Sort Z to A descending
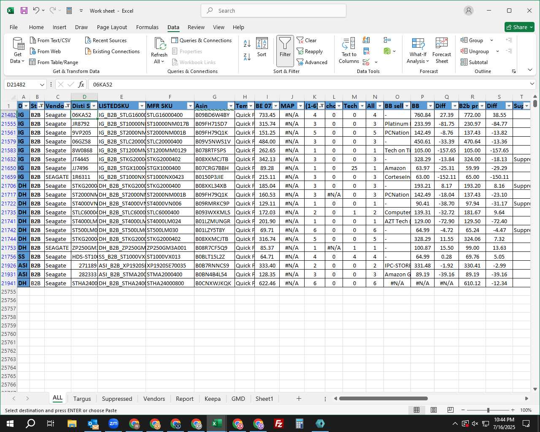 [247, 56]
